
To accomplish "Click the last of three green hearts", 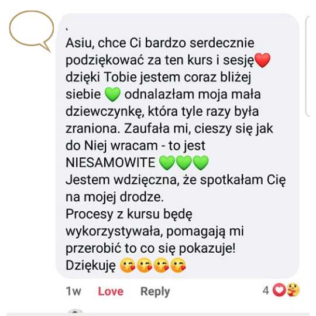I will 201,163.
